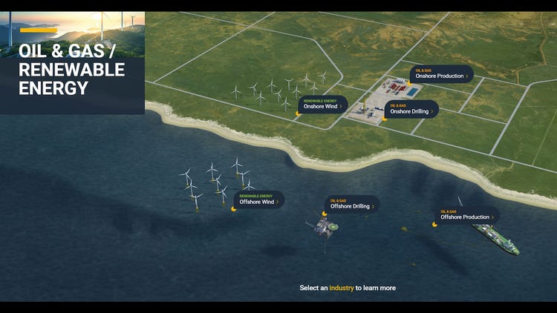This screenshot has height=313, width=557.
Task: Click the yellow marker dot at Onshore Drilling
Action: click(385, 119)
